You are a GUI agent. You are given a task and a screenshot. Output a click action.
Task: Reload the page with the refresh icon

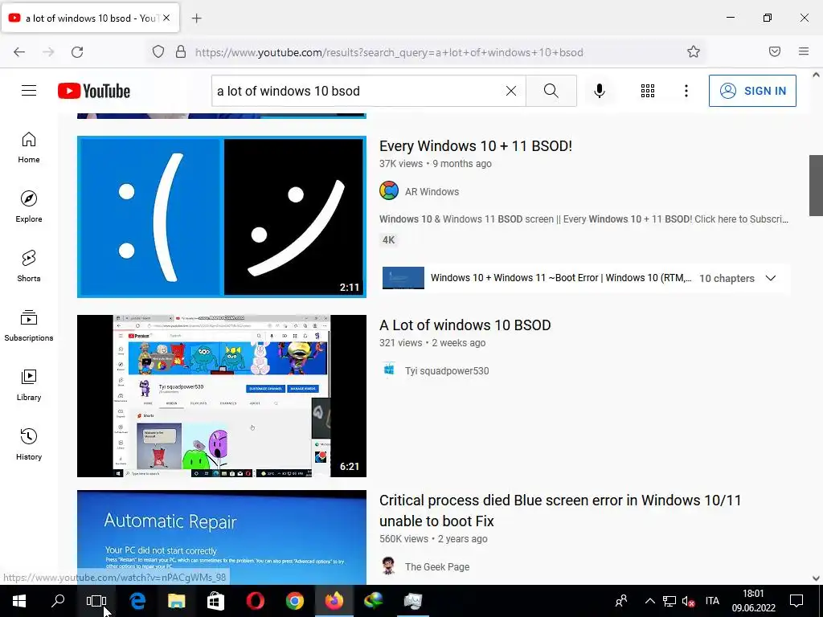tap(77, 52)
